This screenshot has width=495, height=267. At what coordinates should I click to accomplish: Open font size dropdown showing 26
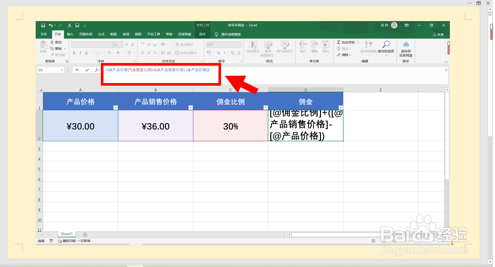click(x=122, y=44)
